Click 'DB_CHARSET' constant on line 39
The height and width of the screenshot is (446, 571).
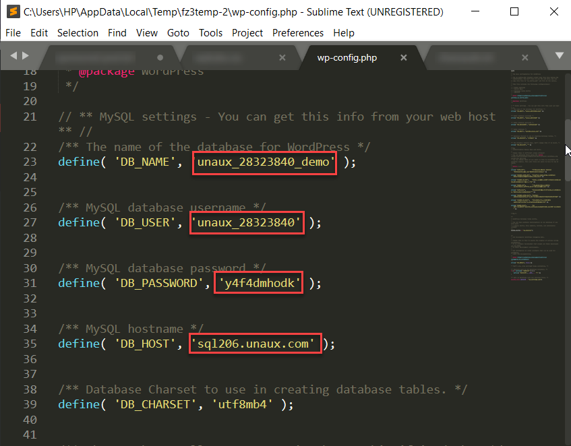coord(155,404)
